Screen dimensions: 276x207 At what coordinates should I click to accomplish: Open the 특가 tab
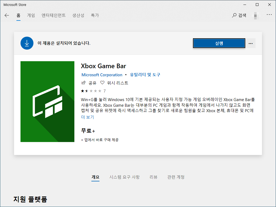pyautogui.click(x=95, y=15)
